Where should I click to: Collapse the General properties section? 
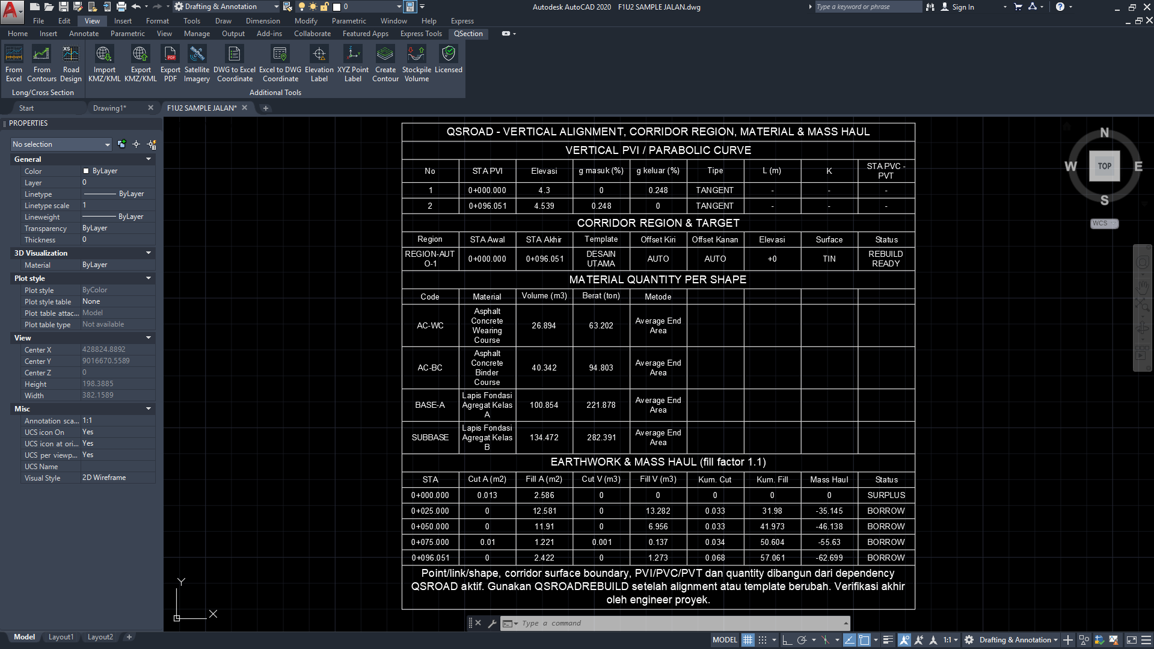click(x=149, y=159)
